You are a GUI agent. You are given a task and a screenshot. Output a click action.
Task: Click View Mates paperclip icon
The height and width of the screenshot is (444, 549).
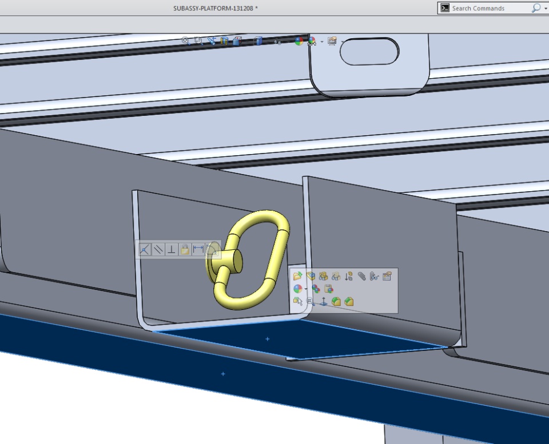coord(361,276)
